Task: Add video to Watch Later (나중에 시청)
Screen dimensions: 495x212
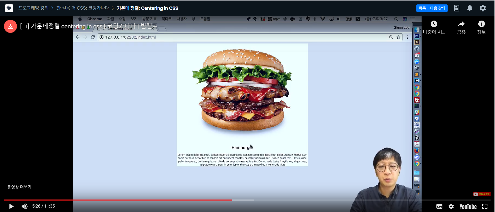Action: tap(434, 28)
